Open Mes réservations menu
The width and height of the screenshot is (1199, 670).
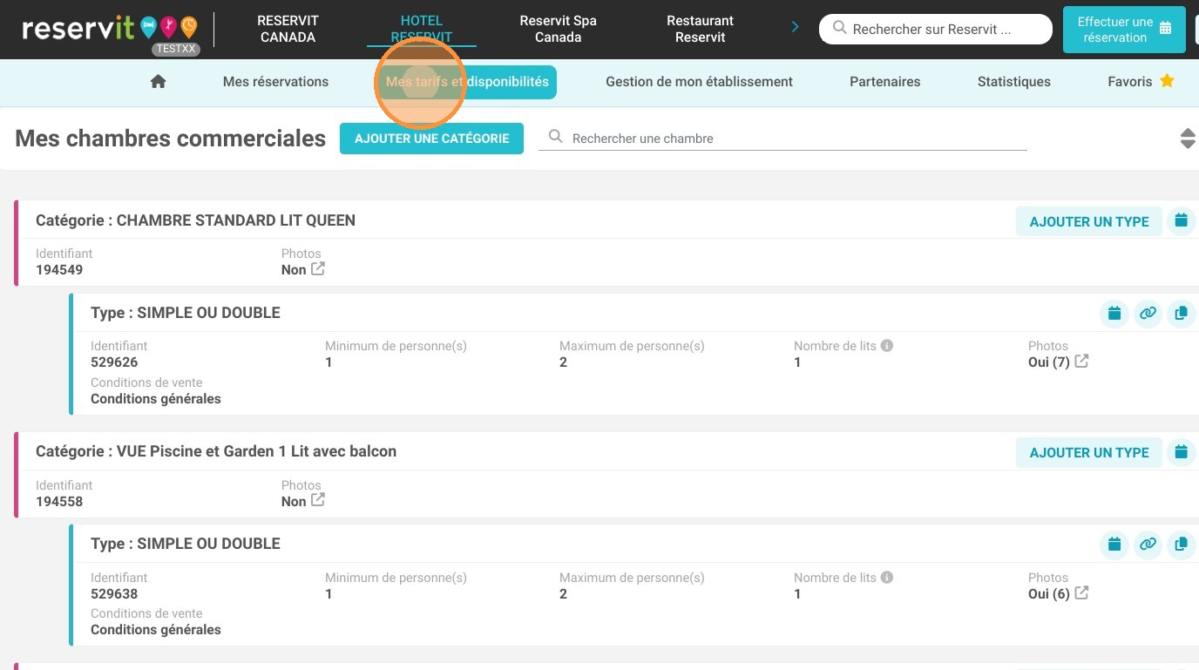275,82
